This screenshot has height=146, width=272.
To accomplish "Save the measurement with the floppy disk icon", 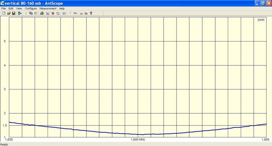I will 14,13.
